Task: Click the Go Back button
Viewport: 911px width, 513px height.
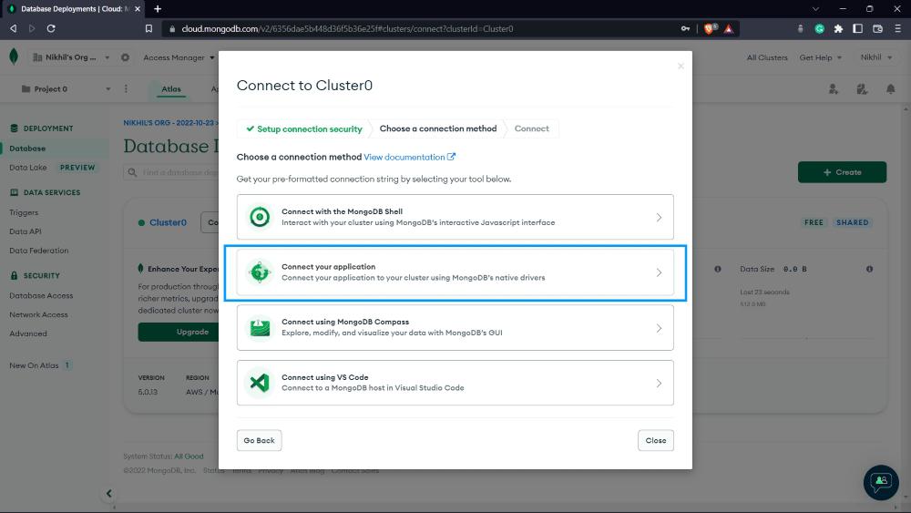Action: click(259, 440)
